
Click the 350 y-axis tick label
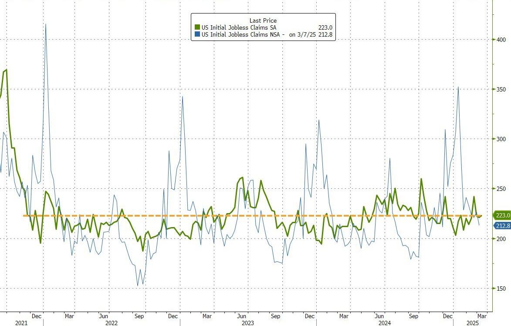(500, 89)
